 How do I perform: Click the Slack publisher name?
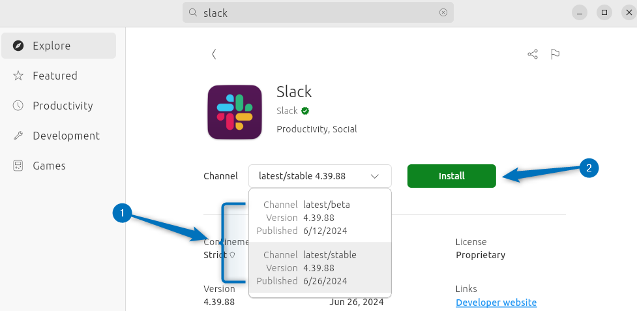[287, 111]
